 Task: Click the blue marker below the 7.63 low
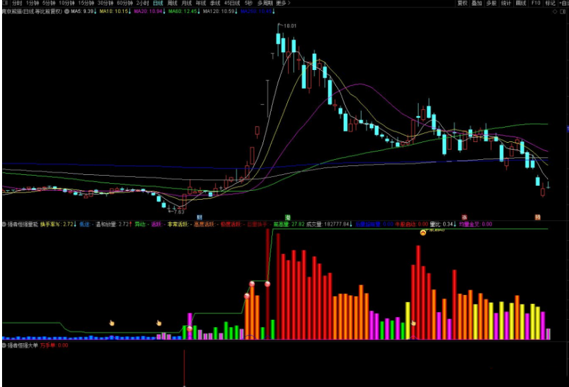tap(199, 218)
